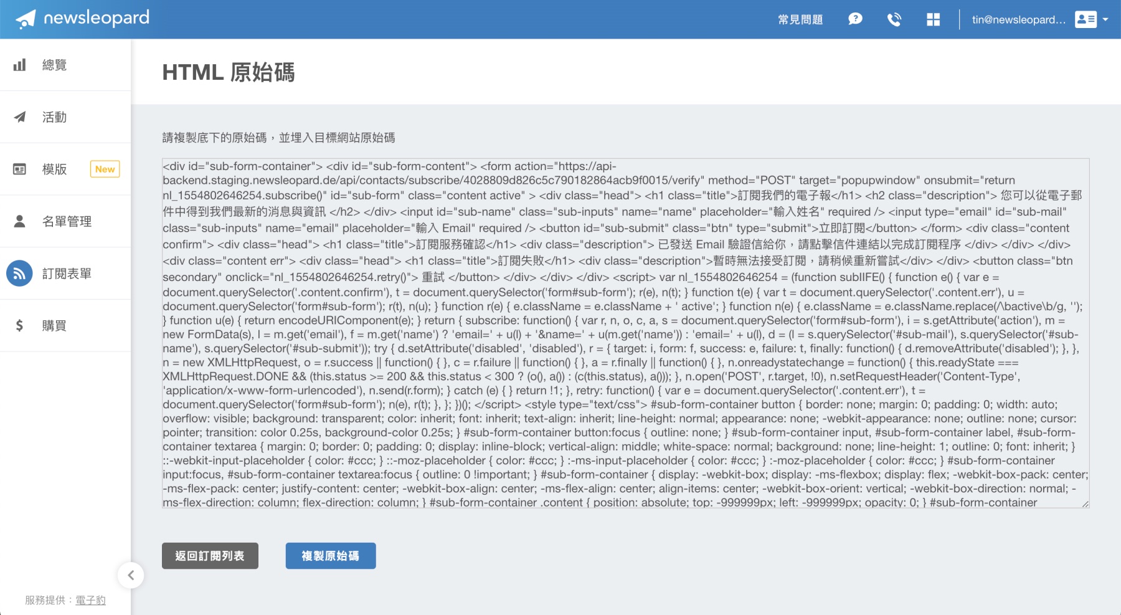The width and height of the screenshot is (1121, 615).
Task: Collapse the sidebar with chevron button
Action: tap(131, 575)
